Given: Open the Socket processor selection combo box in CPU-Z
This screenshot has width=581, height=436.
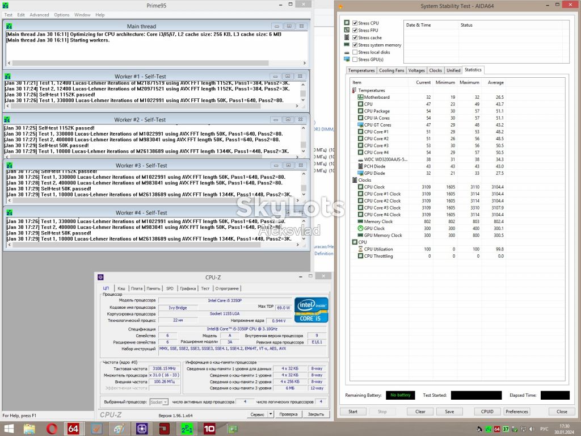Looking at the screenshot, I should coord(159,402).
